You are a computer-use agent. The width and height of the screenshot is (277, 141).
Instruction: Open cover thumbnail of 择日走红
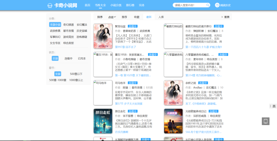pyautogui.click(x=103, y=121)
